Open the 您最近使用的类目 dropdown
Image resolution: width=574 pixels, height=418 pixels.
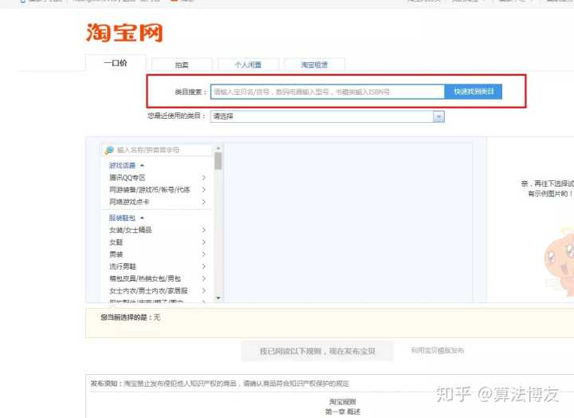click(x=438, y=116)
